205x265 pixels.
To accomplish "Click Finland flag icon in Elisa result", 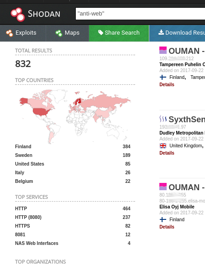I will click(x=163, y=219).
